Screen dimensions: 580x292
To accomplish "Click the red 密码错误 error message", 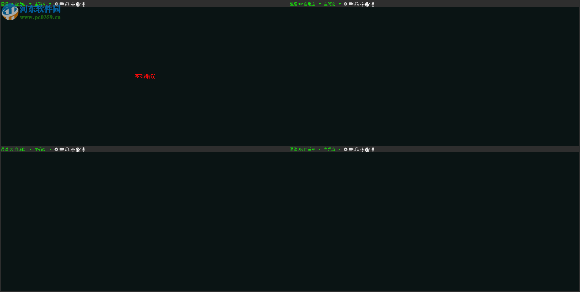I will point(145,76).
